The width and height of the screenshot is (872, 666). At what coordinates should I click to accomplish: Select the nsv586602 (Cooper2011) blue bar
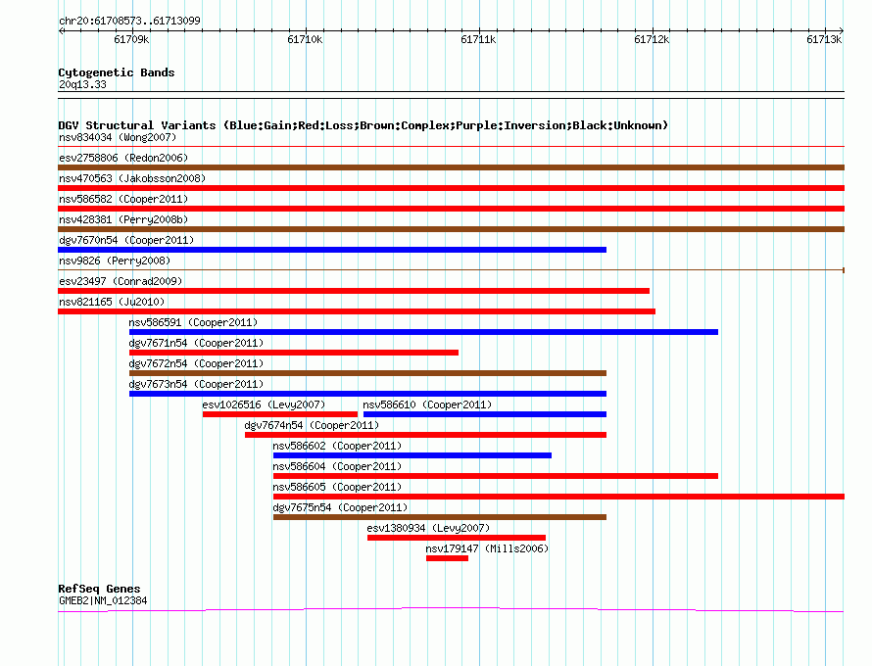coord(412,455)
